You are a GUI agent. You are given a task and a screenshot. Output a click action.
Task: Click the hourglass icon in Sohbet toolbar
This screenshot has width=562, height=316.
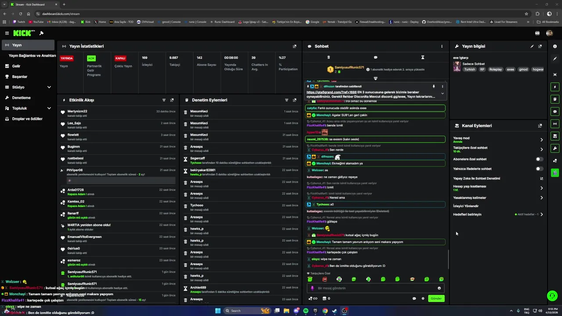coord(423,57)
